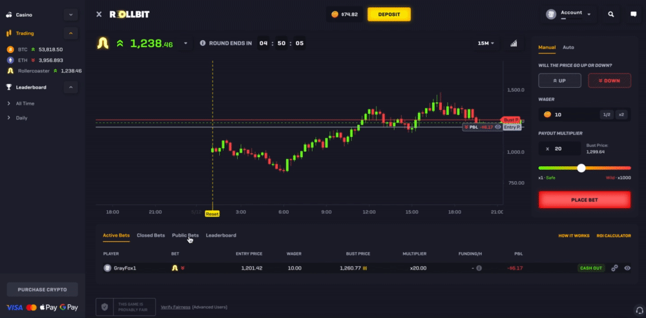Click the DEPOSIT button
The width and height of the screenshot is (646, 318).
click(389, 14)
